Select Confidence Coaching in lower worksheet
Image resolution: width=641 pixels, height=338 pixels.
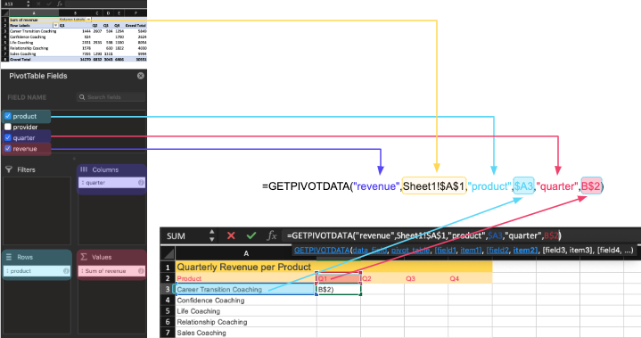coord(246,300)
